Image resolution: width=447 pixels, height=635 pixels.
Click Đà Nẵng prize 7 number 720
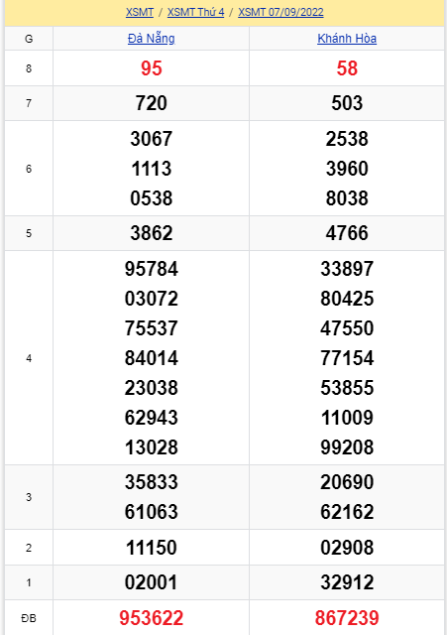click(x=152, y=103)
